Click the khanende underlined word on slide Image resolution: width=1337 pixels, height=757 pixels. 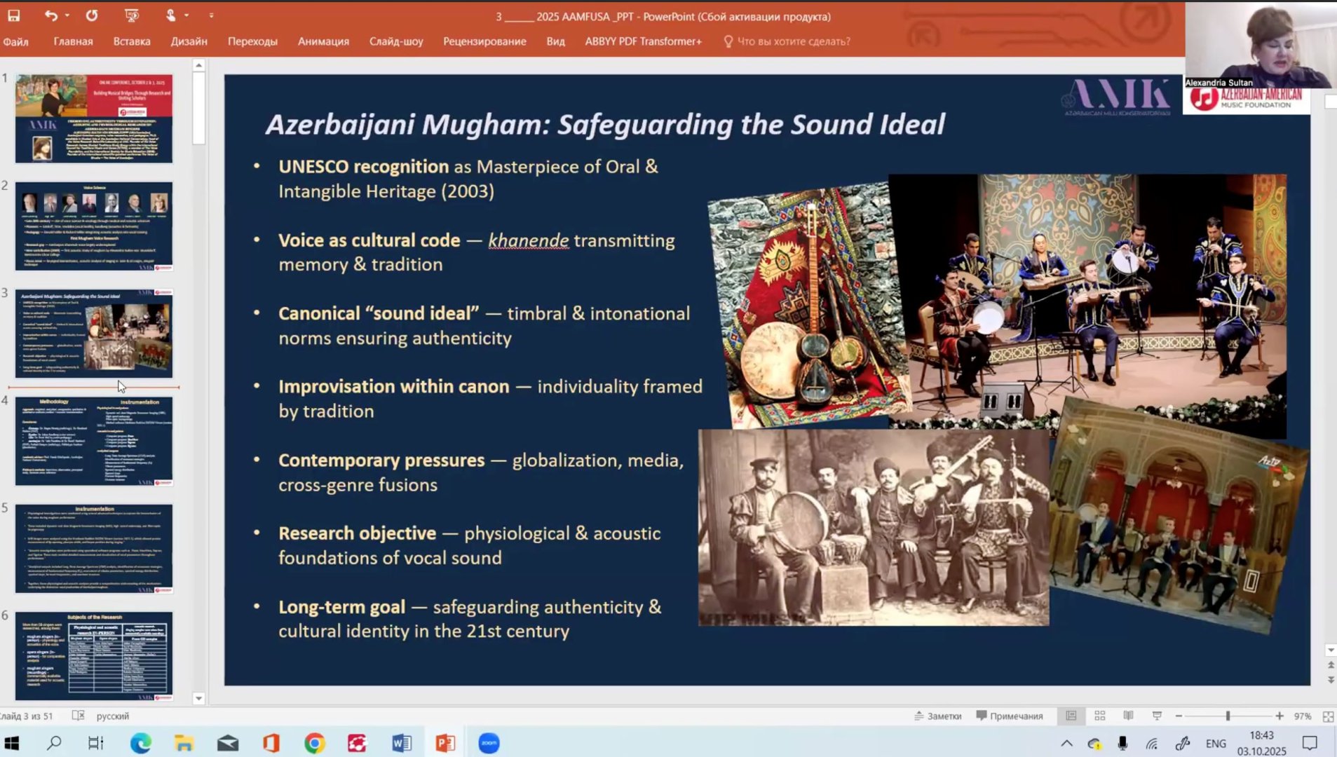528,240
